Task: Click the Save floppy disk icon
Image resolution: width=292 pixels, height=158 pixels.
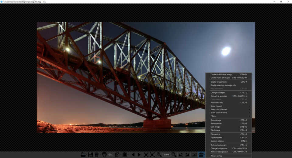Action: point(90,155)
